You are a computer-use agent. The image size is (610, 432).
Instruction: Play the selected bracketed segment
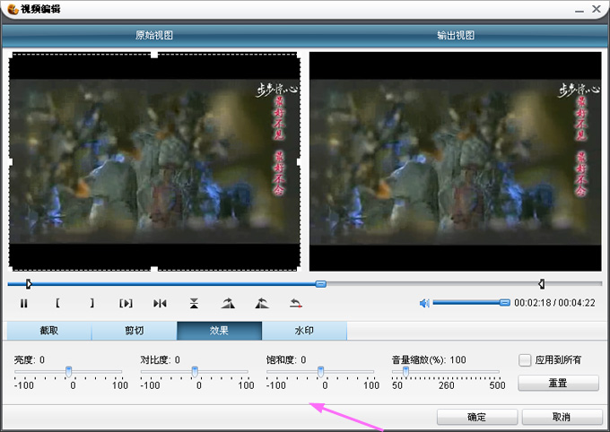(126, 303)
